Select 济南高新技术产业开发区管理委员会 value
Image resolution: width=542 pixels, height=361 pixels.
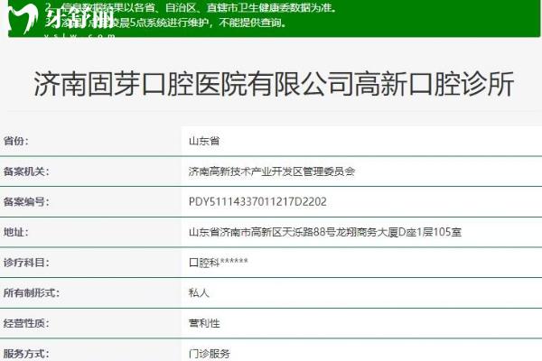(272, 171)
